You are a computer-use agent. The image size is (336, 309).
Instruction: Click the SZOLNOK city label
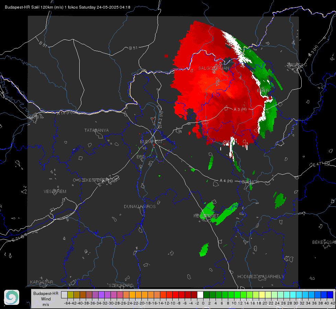tap(249, 182)
